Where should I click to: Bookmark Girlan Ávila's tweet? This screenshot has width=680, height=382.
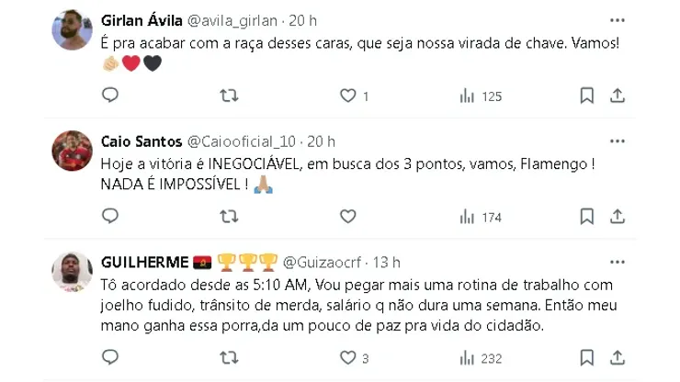(585, 95)
